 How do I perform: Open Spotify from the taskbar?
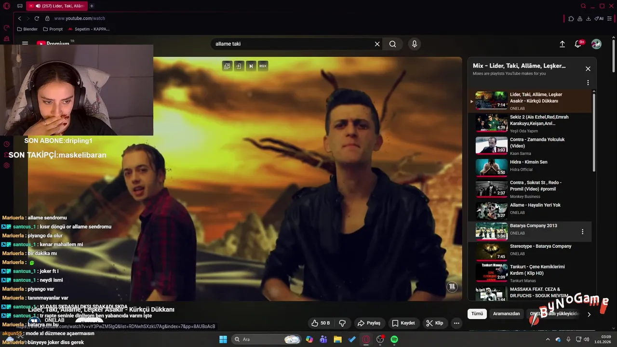click(394, 339)
